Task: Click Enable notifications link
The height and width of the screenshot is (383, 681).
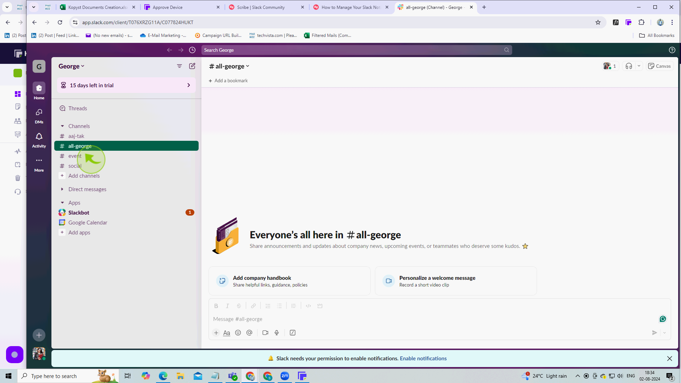Action: (x=423, y=359)
